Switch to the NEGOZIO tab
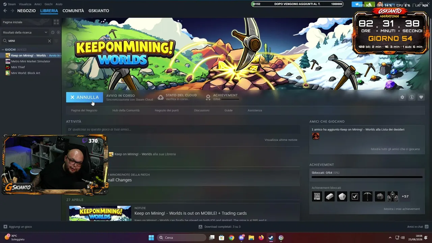The image size is (432, 243). point(26,11)
